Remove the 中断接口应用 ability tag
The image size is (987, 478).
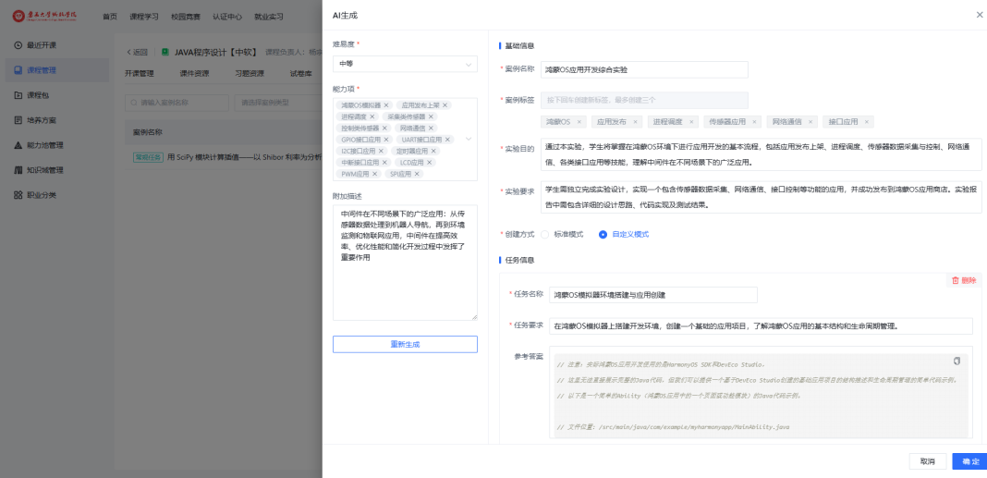385,163
